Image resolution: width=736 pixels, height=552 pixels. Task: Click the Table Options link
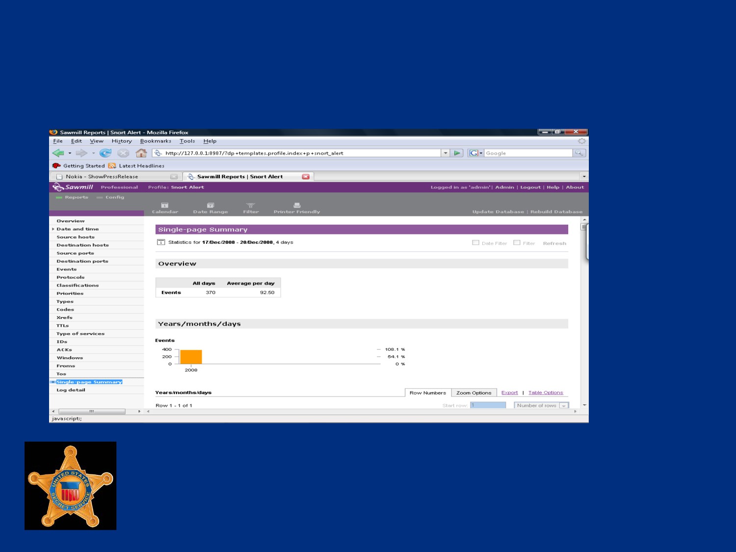[546, 393]
